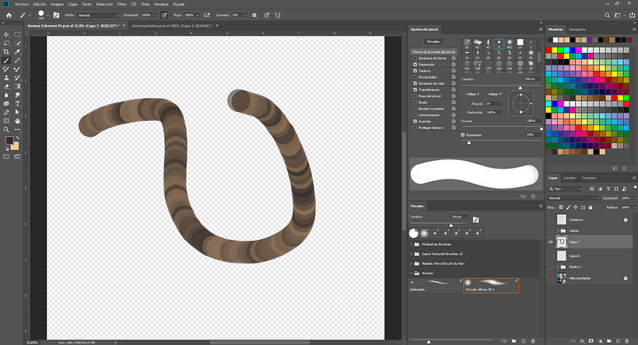Viewport: 638px width, 345px height.
Task: Click the Dureza slider handle
Action: [x=542, y=128]
